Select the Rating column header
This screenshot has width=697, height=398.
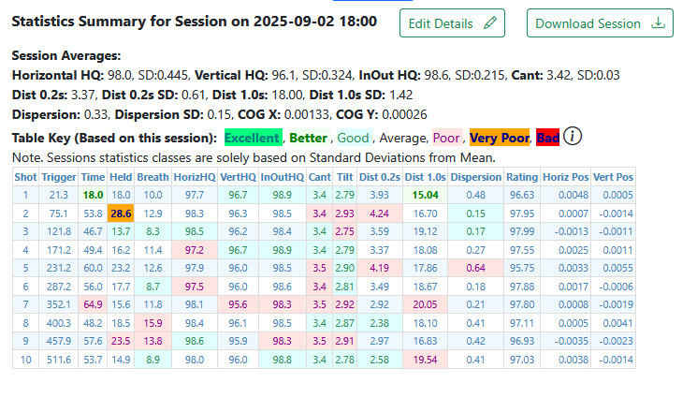523,176
